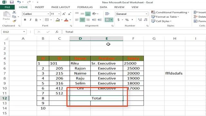Click the Select All corner triangle
Screen dimensions: 206x116
[x=6, y=39]
